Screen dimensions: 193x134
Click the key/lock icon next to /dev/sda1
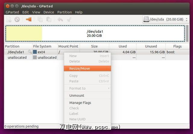[x=30, y=52]
